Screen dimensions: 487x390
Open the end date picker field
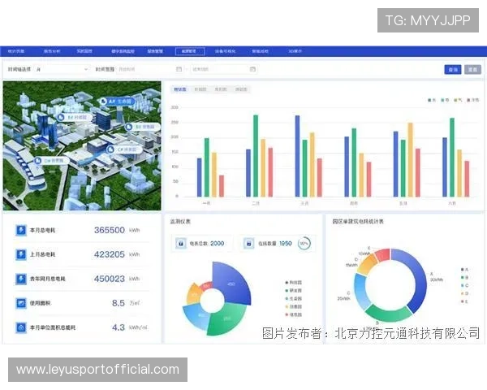click(x=221, y=69)
